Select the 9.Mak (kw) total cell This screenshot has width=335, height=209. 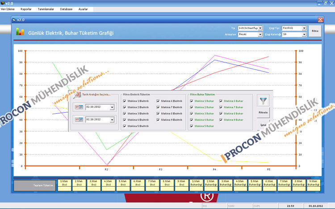coord(182,185)
